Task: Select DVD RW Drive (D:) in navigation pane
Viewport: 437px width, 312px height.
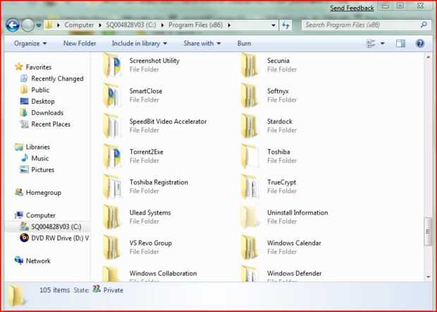Action: pos(60,239)
